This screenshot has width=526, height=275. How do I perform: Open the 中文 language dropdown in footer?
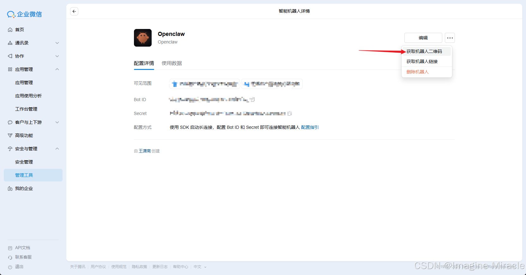tap(200, 267)
